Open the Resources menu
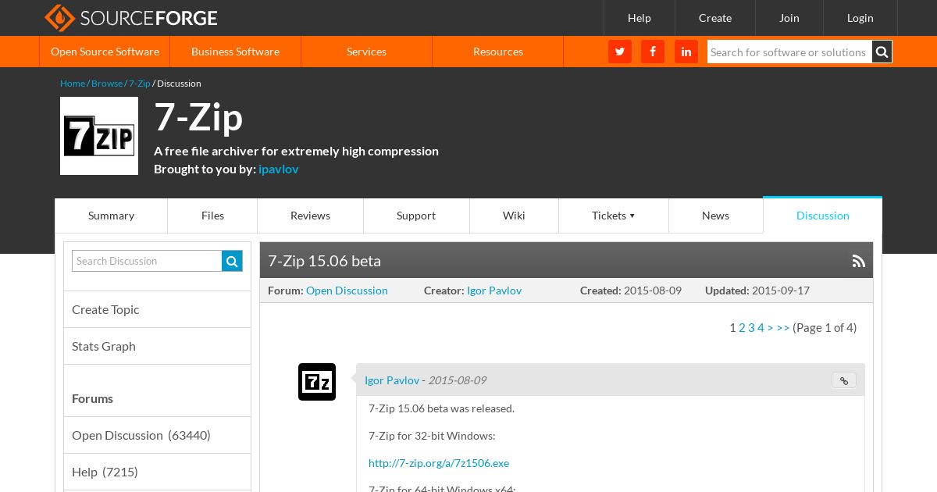The width and height of the screenshot is (937, 492). (497, 52)
